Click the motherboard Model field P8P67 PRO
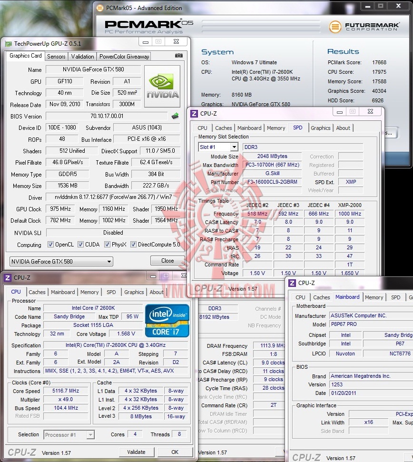Image resolution: width=413 pixels, height=462 pixels. 371,324
